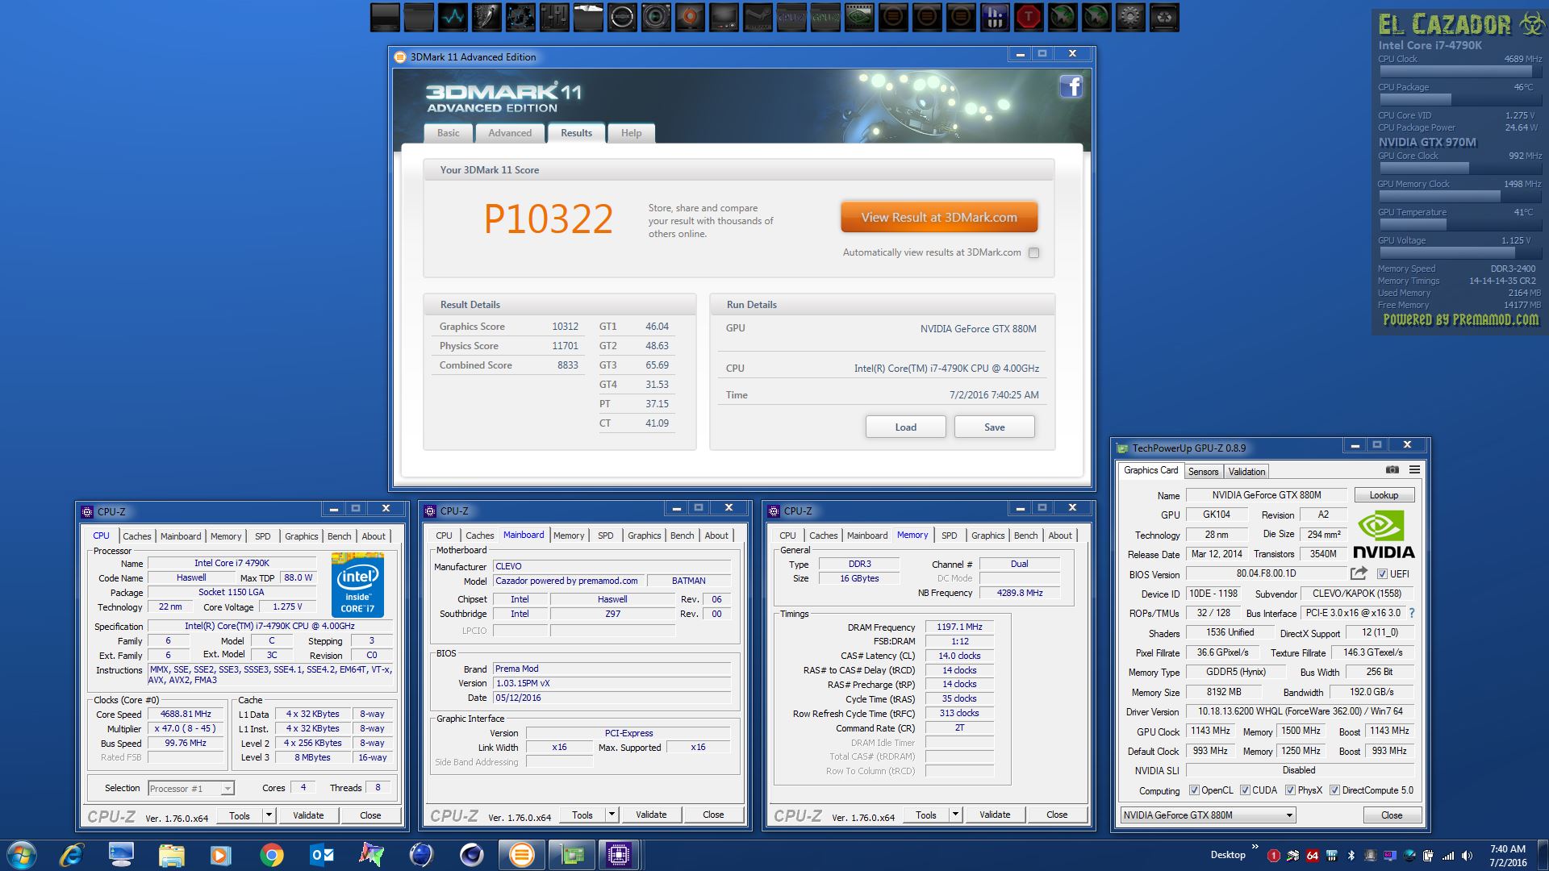
Task: Open Google Chrome from the taskbar
Action: pos(271,855)
